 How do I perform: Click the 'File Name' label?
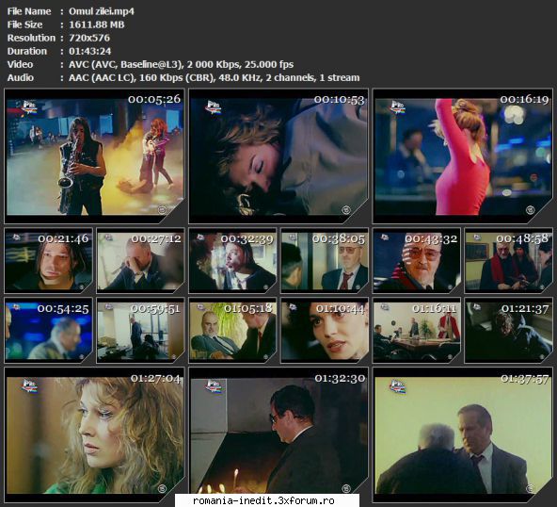tap(29, 11)
